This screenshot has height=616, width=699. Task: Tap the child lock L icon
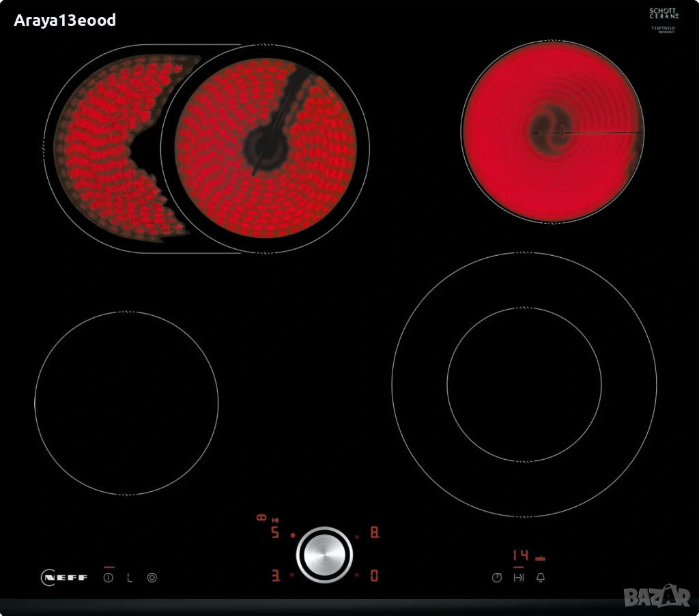(130, 578)
